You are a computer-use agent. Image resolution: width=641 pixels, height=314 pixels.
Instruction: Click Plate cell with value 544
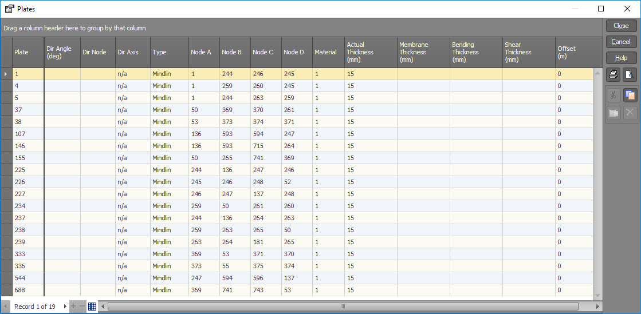point(28,278)
